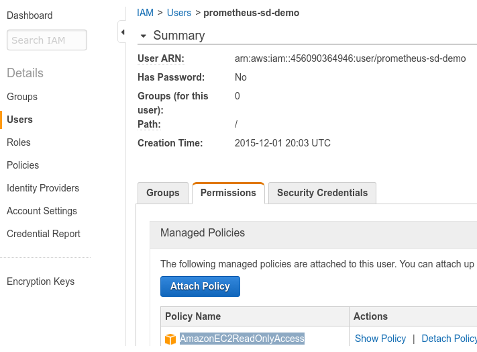Click the Details sidebar heading
Screen dimensions: 477x352
click(x=25, y=73)
